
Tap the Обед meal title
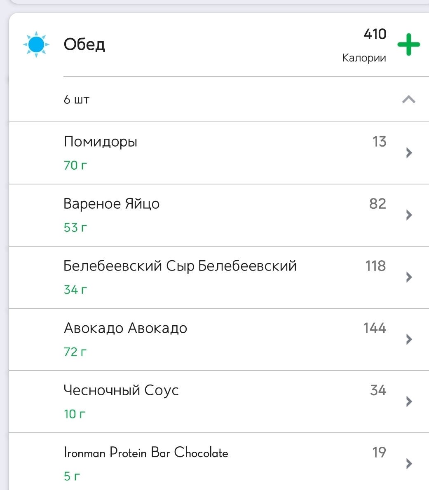[84, 44]
